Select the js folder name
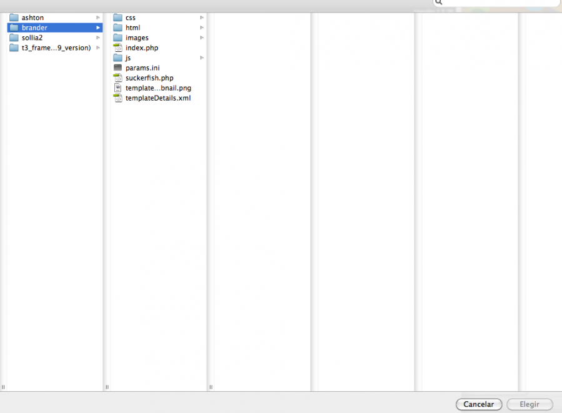 point(128,57)
